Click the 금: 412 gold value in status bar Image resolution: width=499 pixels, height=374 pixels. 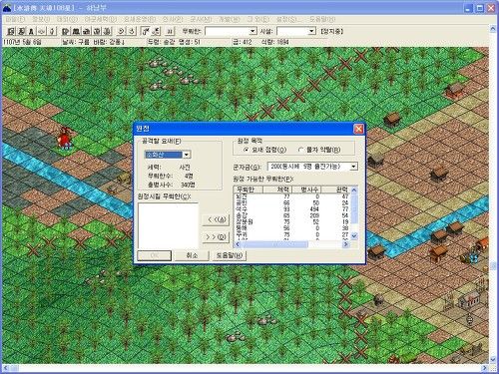pos(242,42)
